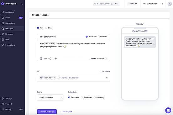The width and height of the screenshot is (173, 115).
Task: Collapse the sidebar with the chevron arrow
Action: [22, 4]
